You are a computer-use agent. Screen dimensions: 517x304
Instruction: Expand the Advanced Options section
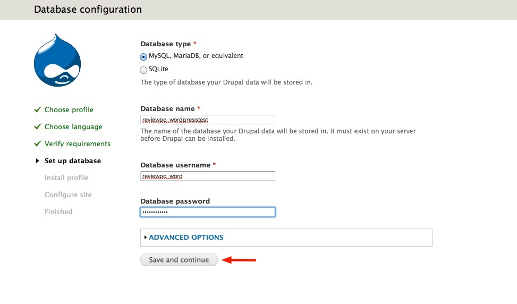(186, 238)
